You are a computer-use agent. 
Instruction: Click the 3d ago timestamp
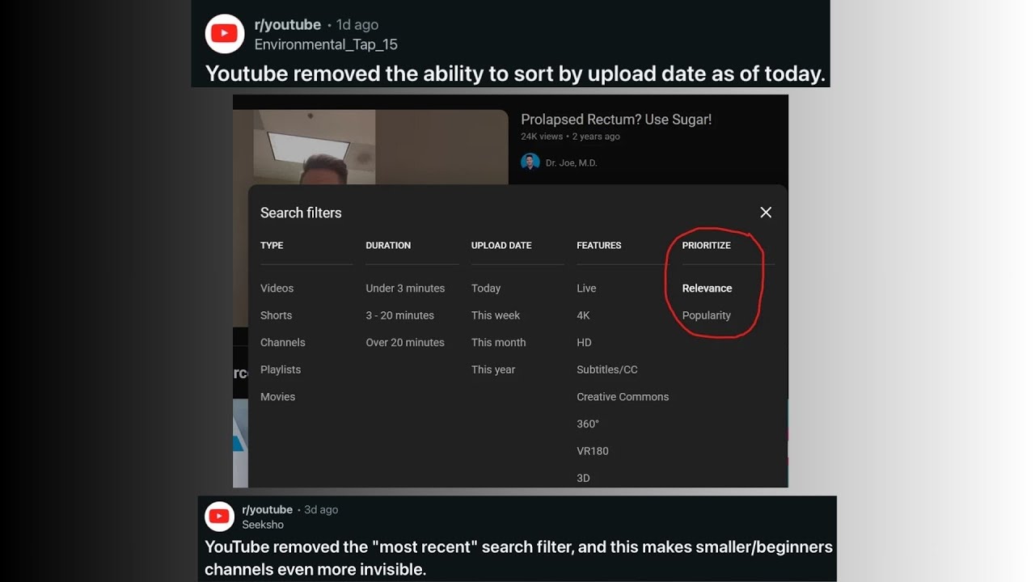(x=321, y=510)
